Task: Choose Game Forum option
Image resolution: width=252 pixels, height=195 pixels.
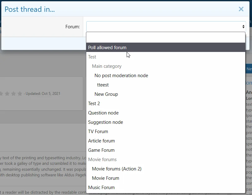Action: pyautogui.click(x=101, y=150)
